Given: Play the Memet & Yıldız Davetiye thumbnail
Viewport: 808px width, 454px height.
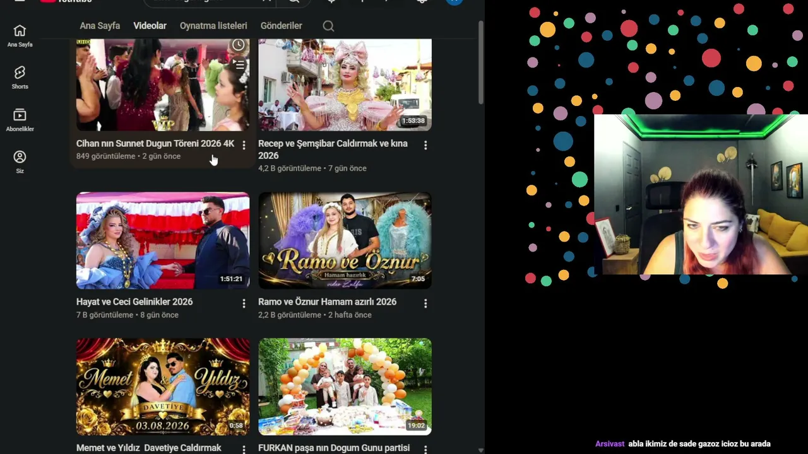Looking at the screenshot, I should pos(163,387).
